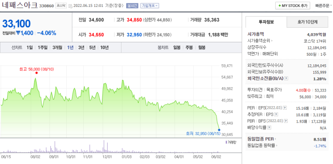Click the 외국인보유주식수 value 155,999
Image resolution: width=333 pixels, height=164 pixels.
click(320, 73)
